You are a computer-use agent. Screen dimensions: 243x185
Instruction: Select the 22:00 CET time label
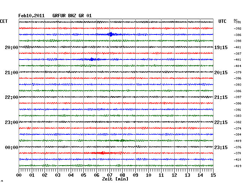pos(12,97)
